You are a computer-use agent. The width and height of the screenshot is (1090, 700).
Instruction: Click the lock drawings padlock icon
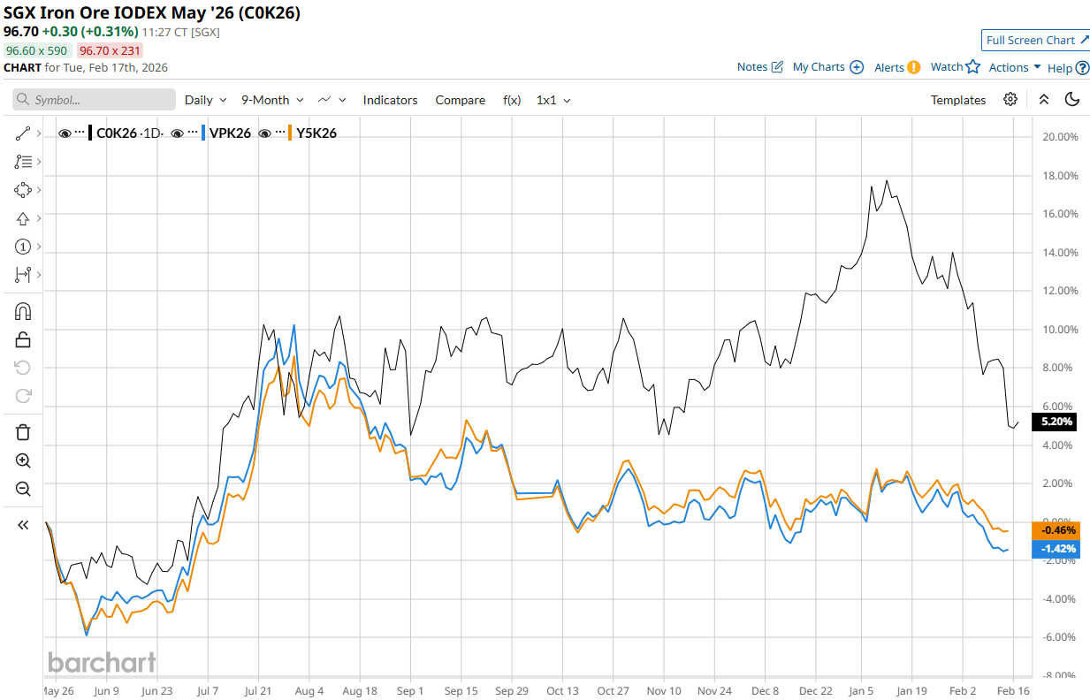coord(23,339)
